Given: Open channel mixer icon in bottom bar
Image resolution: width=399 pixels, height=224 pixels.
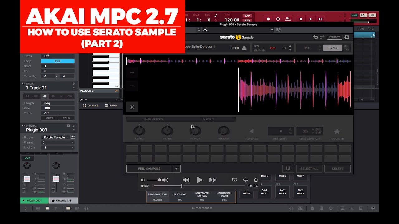Looking at the screenshot, I should [86, 208].
